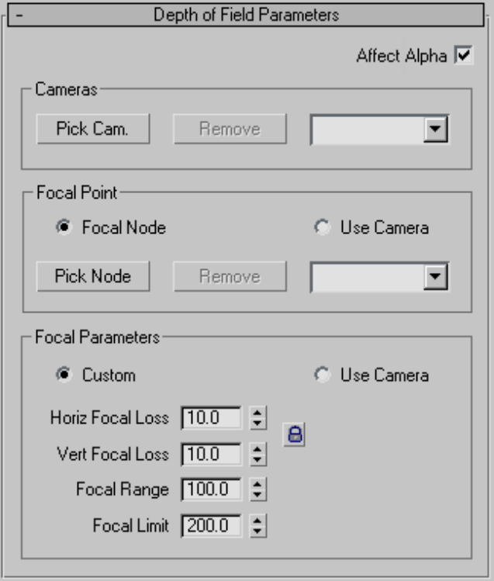
Task: Click the Horiz Focal Loss spinner arrows
Action: click(258, 418)
